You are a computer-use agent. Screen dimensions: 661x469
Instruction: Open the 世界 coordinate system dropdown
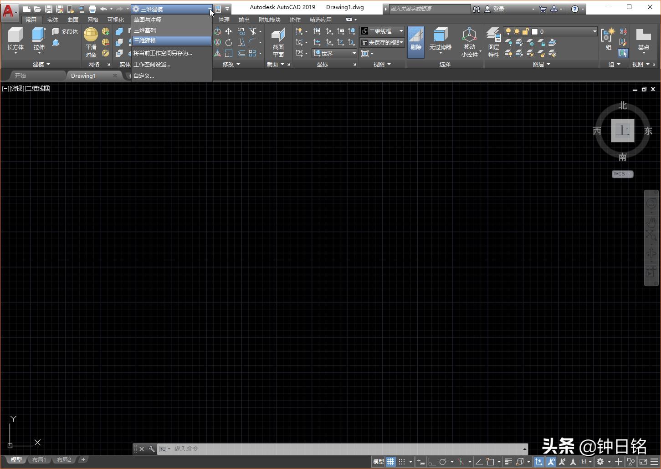pyautogui.click(x=334, y=53)
